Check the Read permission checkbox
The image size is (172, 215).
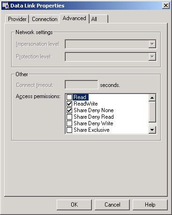pyautogui.click(x=69, y=97)
